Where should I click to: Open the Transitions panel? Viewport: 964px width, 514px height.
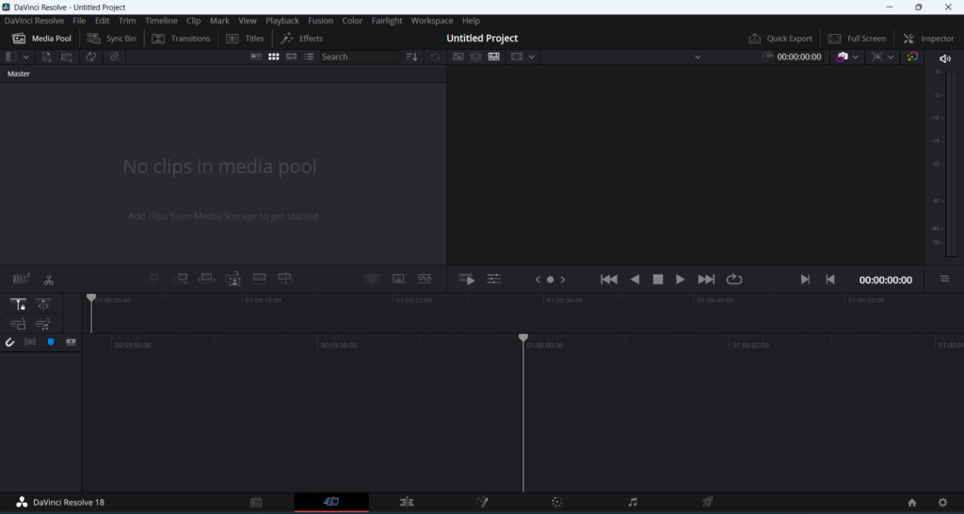point(181,39)
